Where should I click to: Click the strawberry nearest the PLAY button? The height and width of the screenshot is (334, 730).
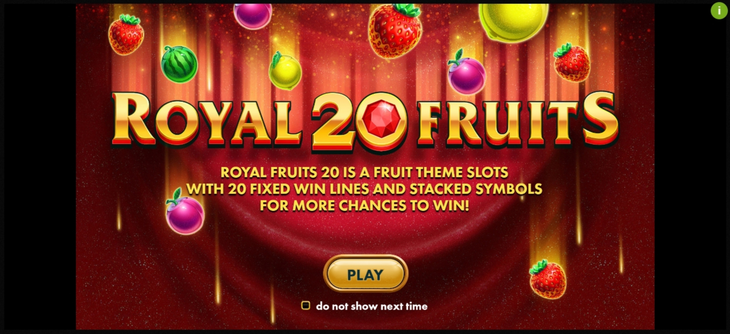[x=548, y=279]
